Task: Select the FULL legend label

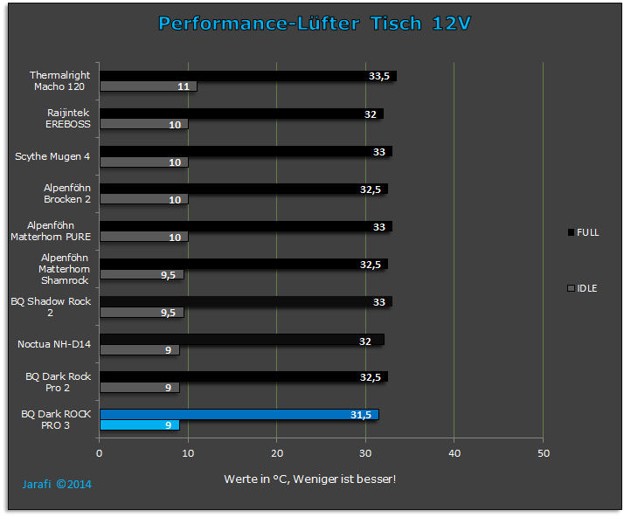Action: click(588, 232)
